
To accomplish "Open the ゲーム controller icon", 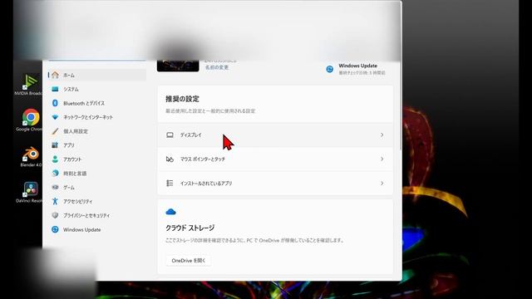I will point(55,187).
